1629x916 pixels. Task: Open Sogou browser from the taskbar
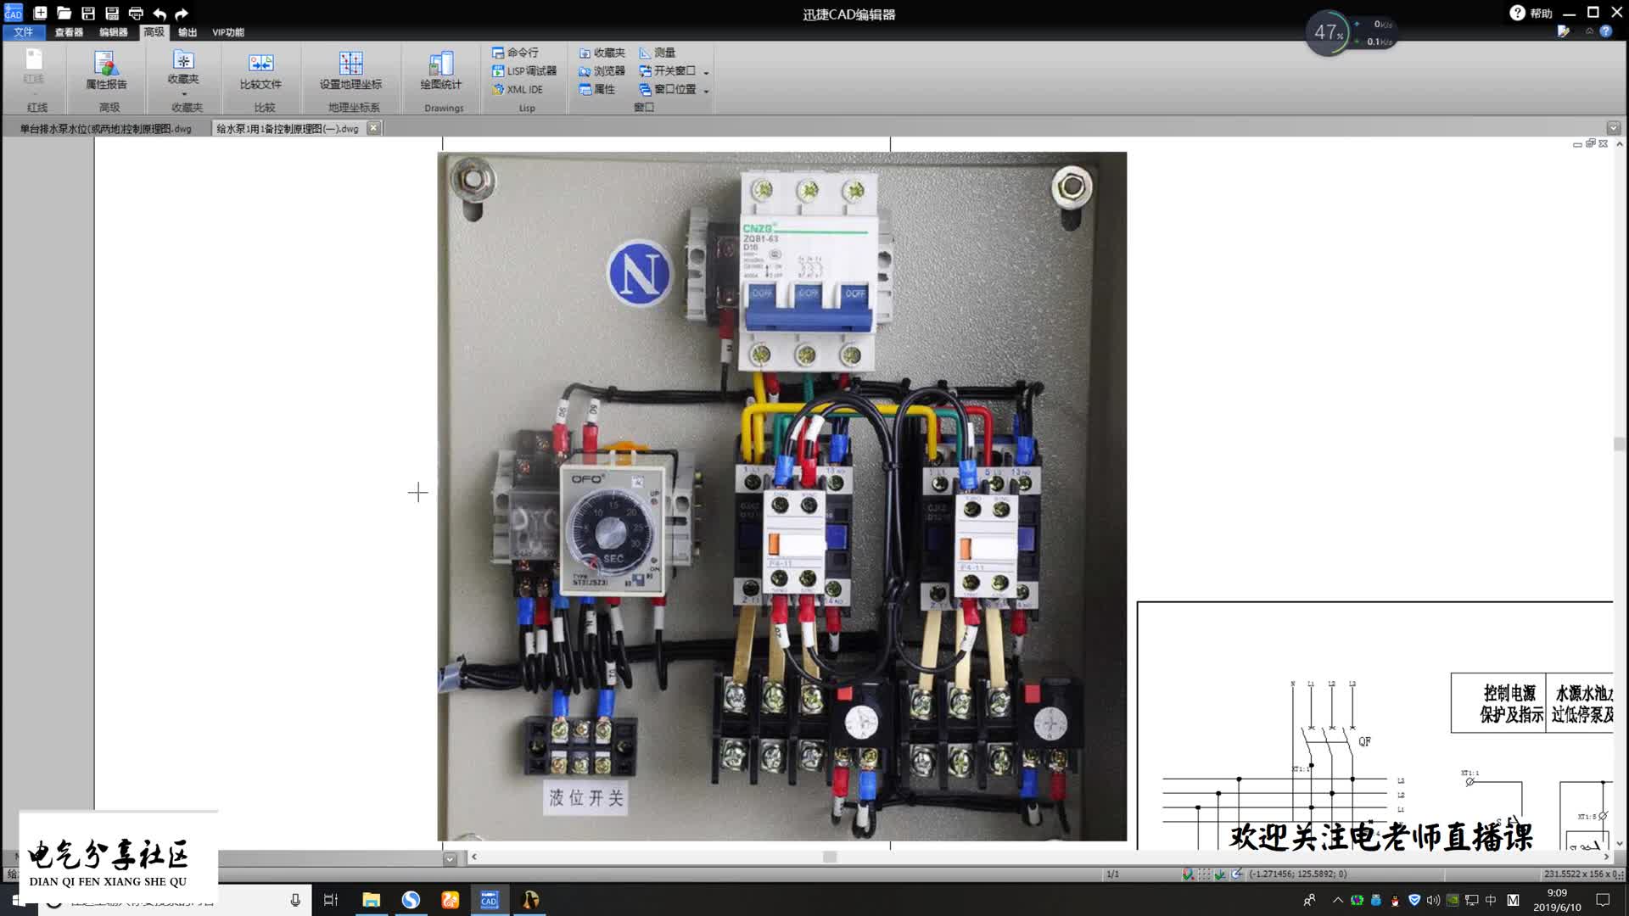[x=411, y=900]
